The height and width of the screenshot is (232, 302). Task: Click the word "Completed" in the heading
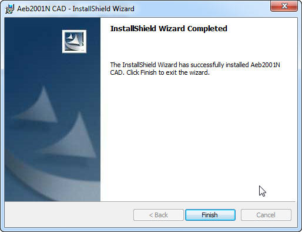[x=207, y=29]
